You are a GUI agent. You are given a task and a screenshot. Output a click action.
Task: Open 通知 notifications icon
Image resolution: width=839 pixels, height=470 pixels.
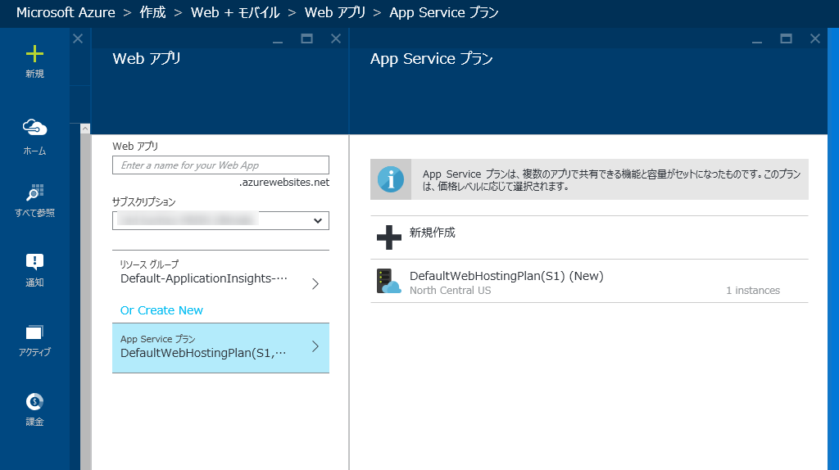(x=34, y=262)
